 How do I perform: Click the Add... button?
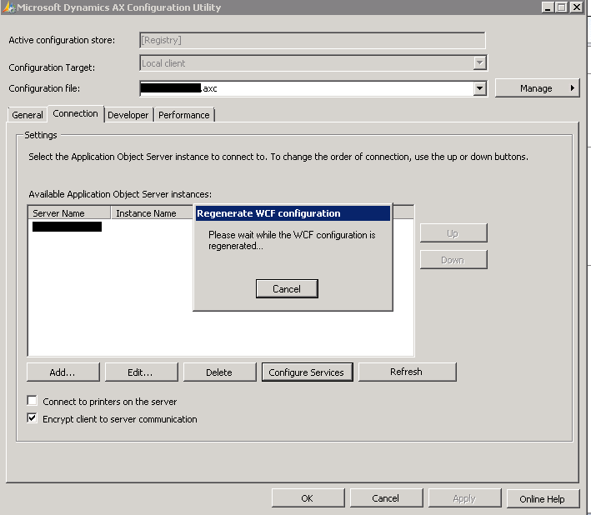(x=63, y=372)
